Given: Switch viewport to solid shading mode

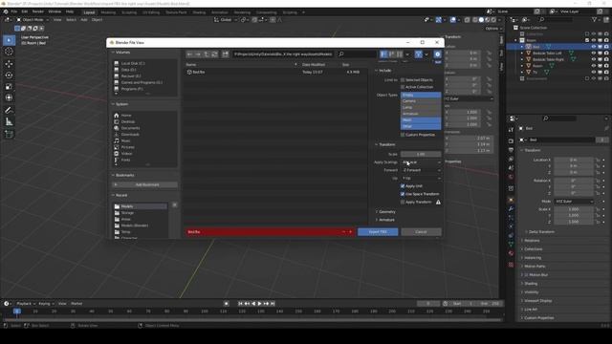Looking at the screenshot, I should coord(481,20).
